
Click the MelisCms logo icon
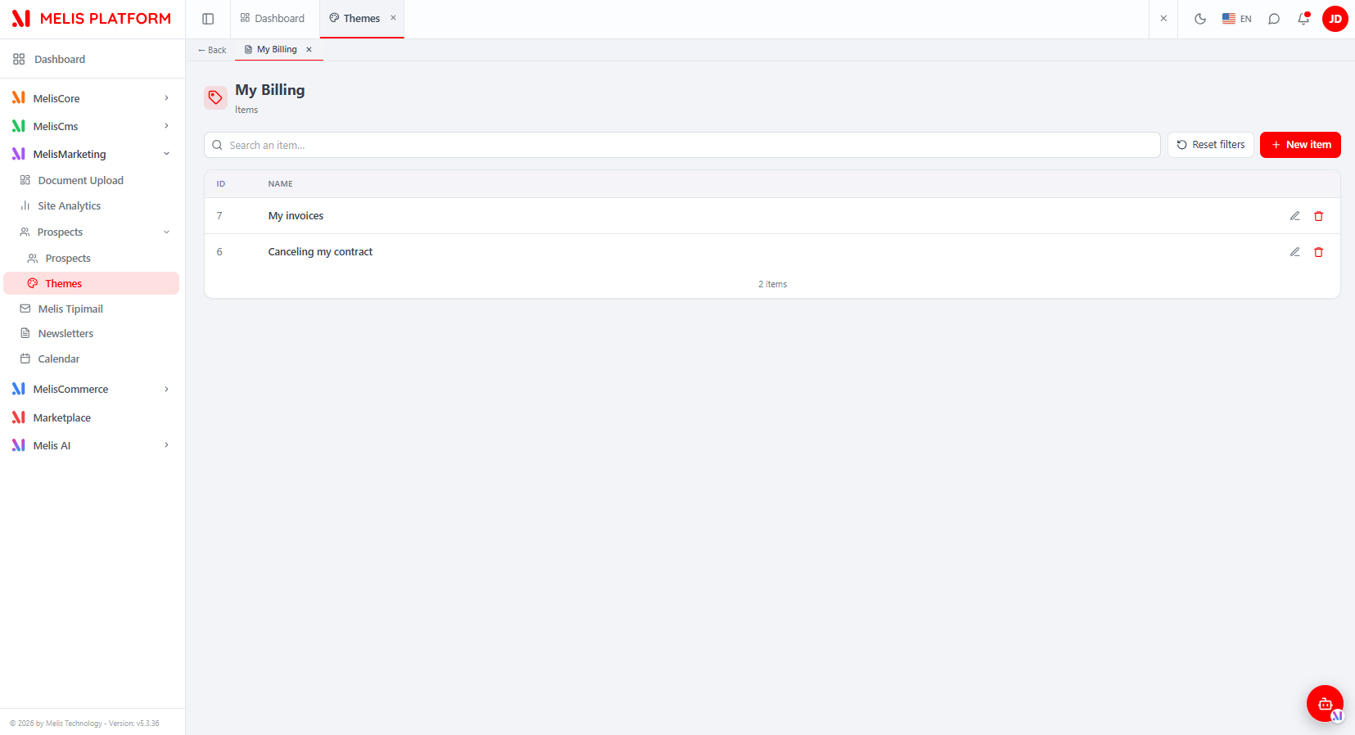[19, 126]
